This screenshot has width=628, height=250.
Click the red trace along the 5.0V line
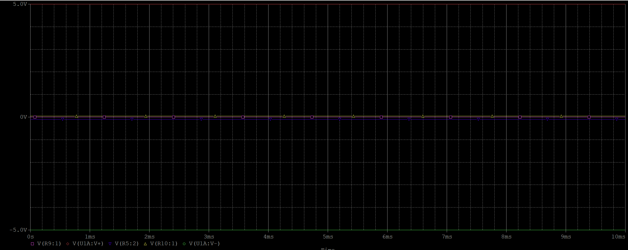328,4
